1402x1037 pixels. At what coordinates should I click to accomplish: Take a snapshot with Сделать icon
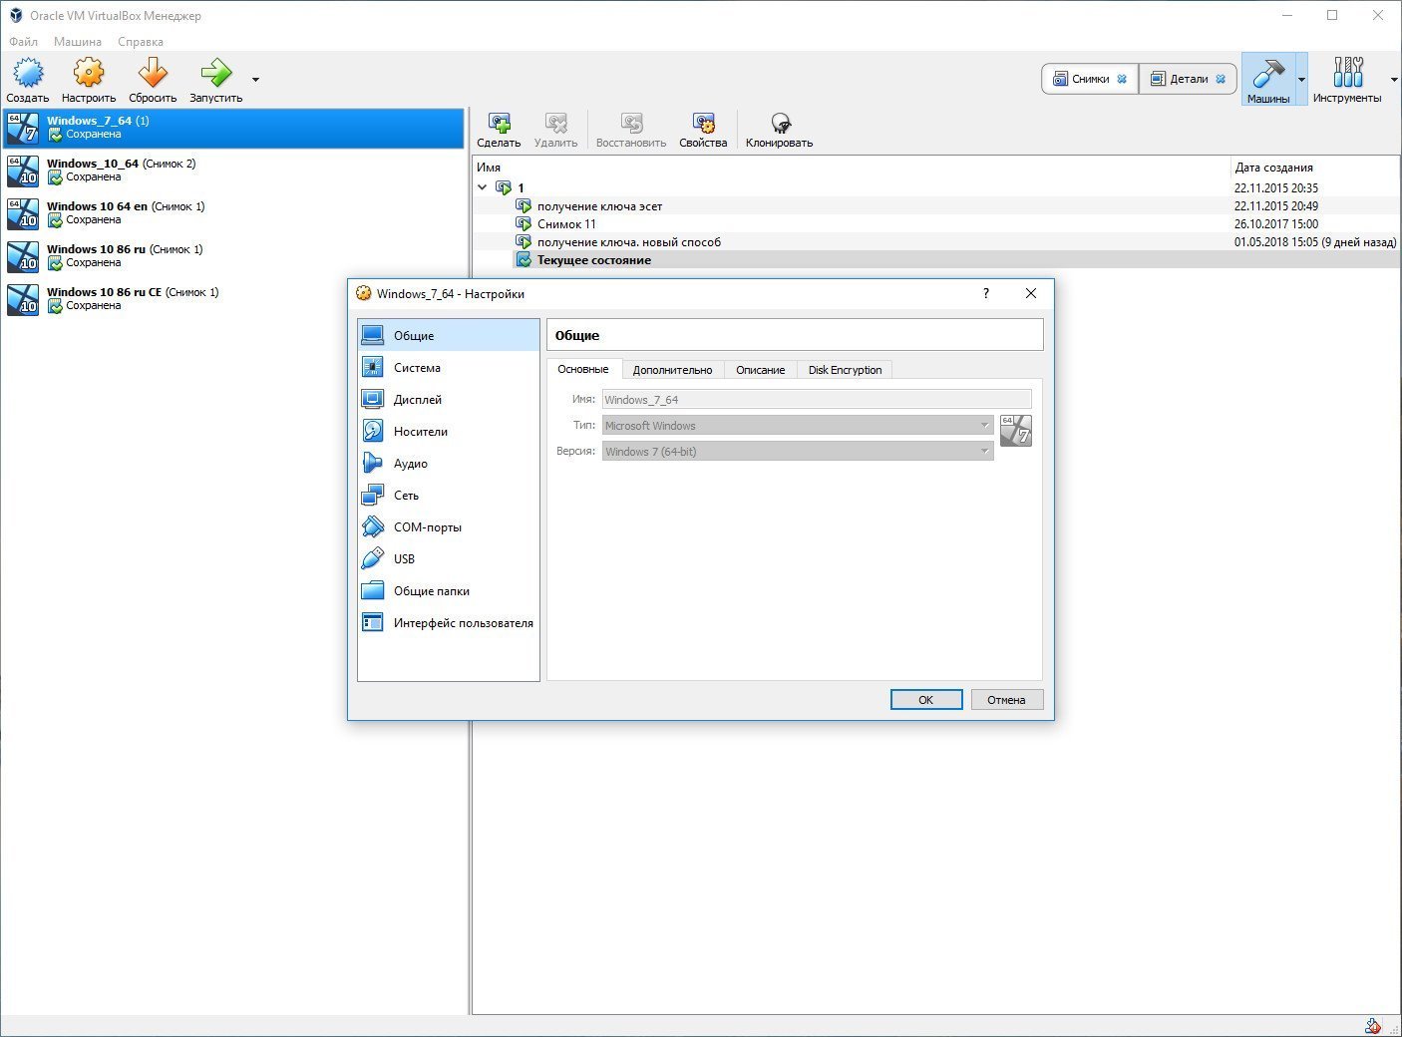(499, 123)
